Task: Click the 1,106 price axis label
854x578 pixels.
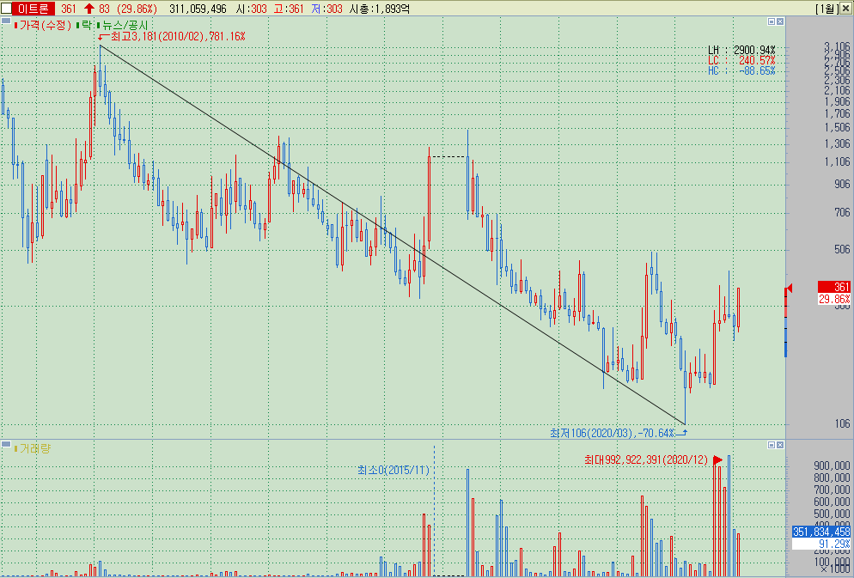Action: pyautogui.click(x=837, y=161)
